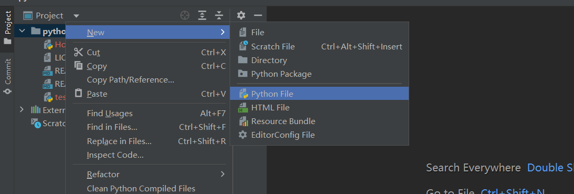
Task: Click the Project window icon in panel header
Action: (28, 16)
